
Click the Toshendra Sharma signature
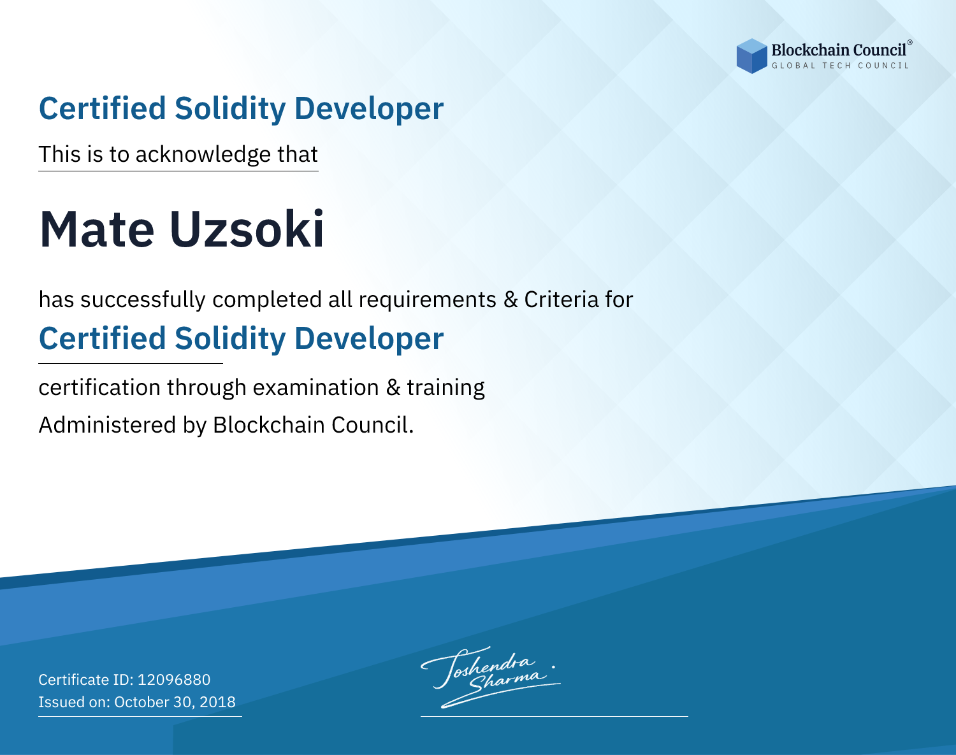coord(490,677)
